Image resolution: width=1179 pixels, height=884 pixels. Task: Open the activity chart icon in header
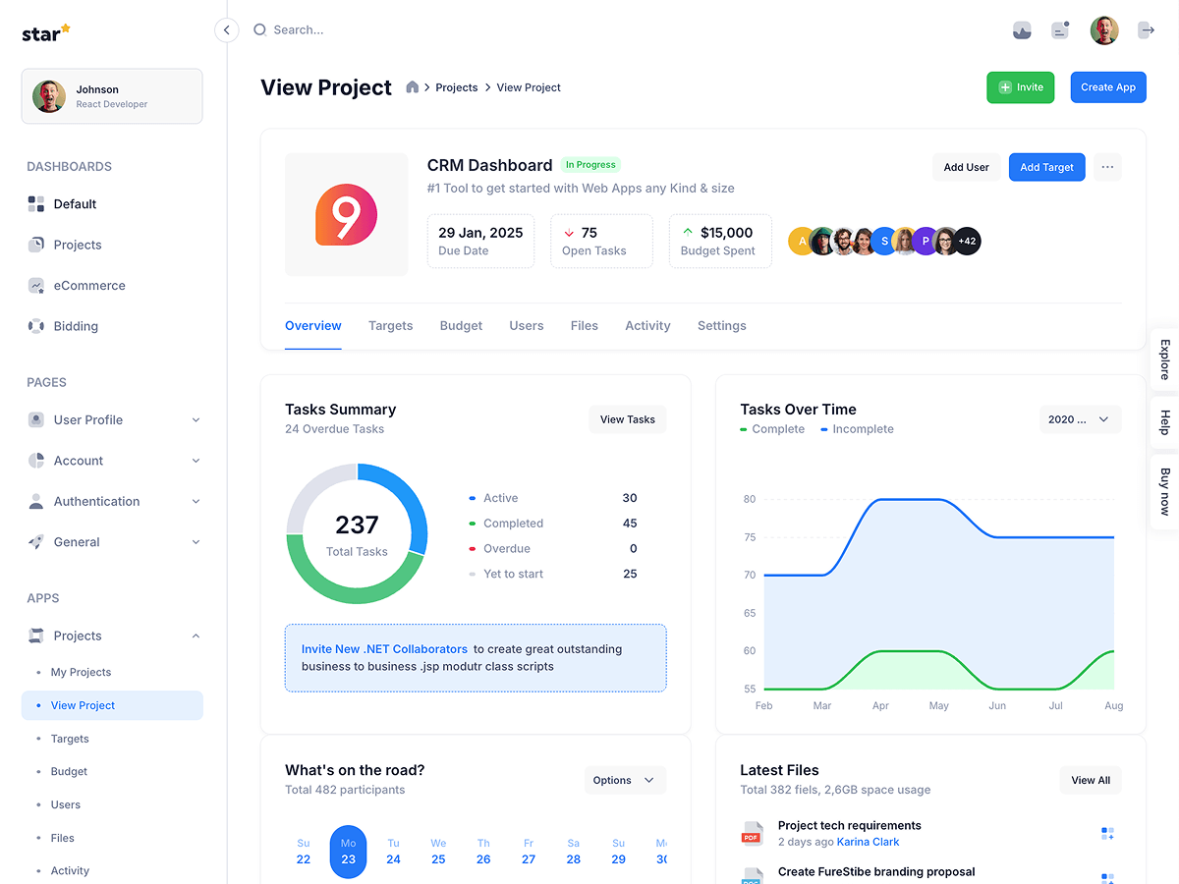click(x=1022, y=29)
